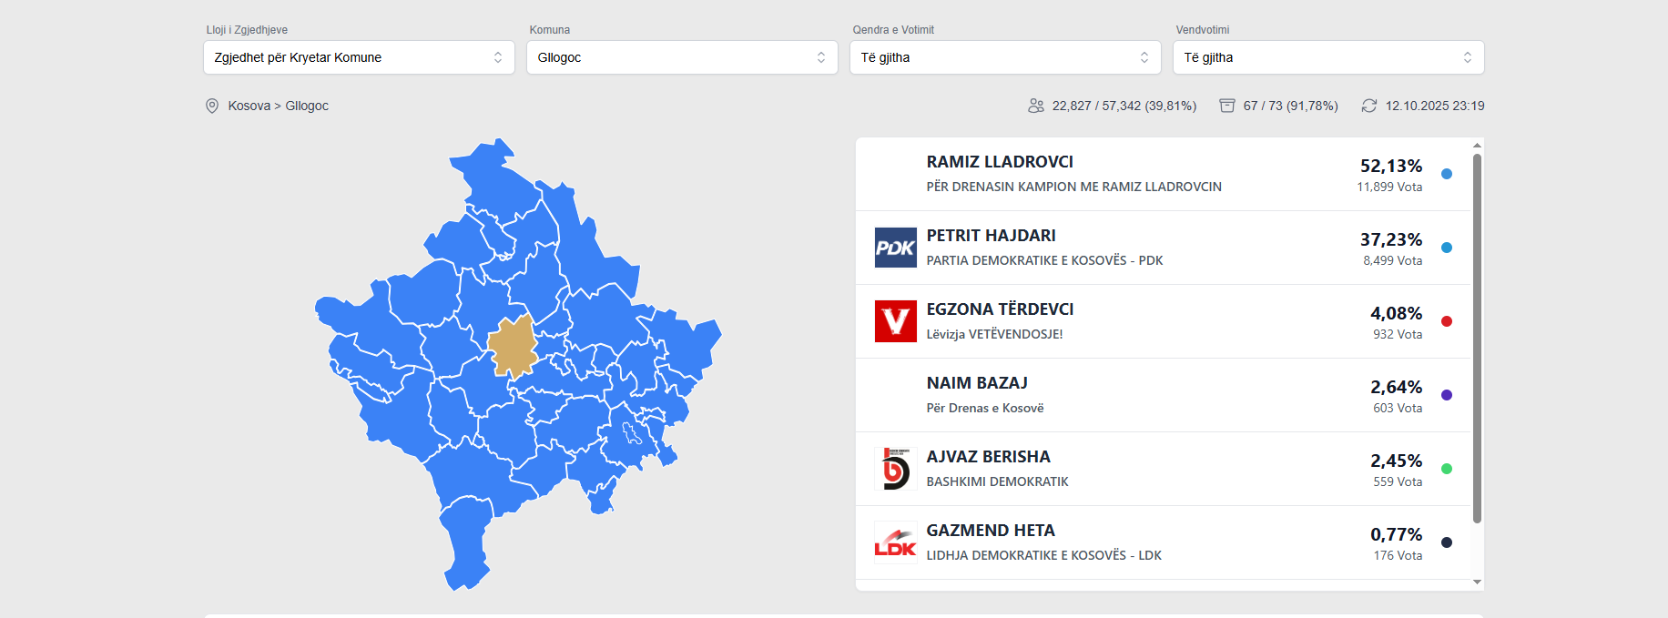Click the refresh timestamp icon
Image resolution: width=1668 pixels, height=618 pixels.
click(1369, 106)
